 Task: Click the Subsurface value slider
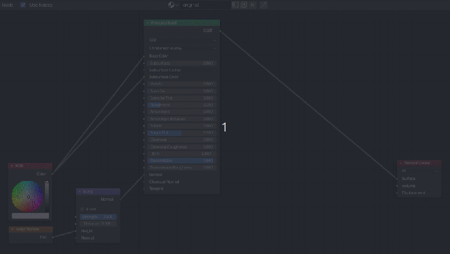click(182, 63)
